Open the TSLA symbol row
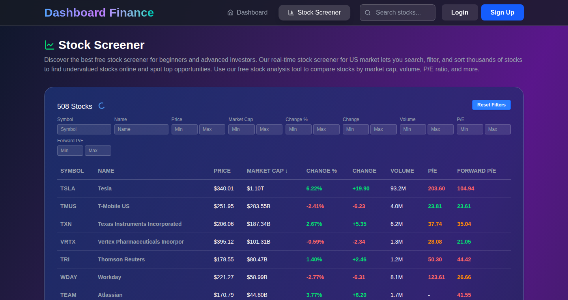This screenshot has height=300, width=568. (68, 188)
